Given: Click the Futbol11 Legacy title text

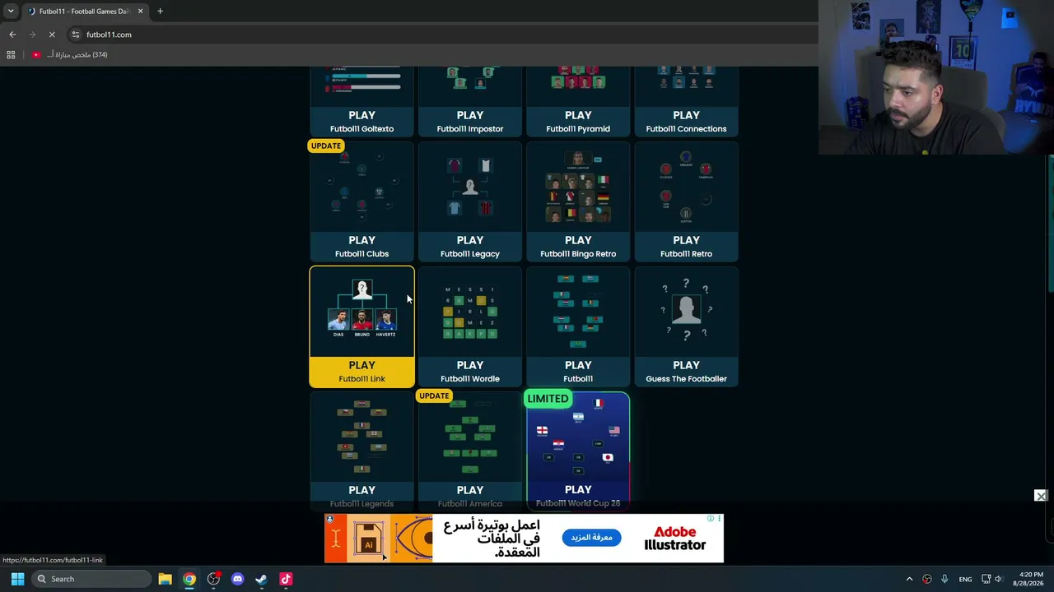Looking at the screenshot, I should [469, 254].
